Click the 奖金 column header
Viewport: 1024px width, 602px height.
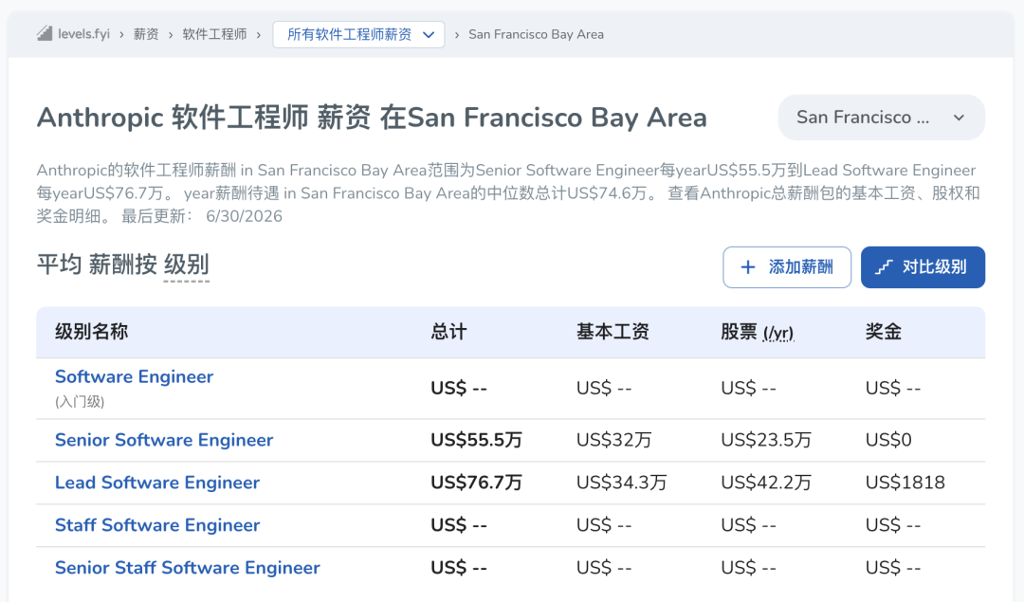pyautogui.click(x=883, y=332)
